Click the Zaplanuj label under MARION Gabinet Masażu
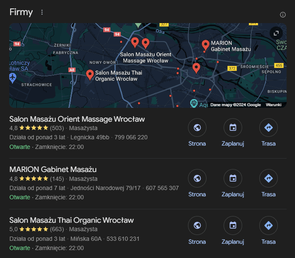 [233, 194]
